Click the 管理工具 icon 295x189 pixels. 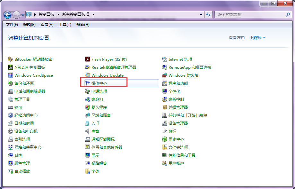click(x=10, y=99)
